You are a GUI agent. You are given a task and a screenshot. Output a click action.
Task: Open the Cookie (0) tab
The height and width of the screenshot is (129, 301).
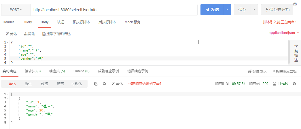pyautogui.click(x=82, y=71)
